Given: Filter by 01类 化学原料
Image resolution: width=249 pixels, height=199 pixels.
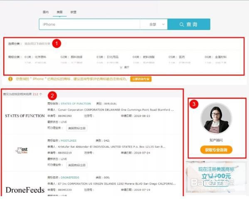Looking at the screenshot, I should coord(35,57).
